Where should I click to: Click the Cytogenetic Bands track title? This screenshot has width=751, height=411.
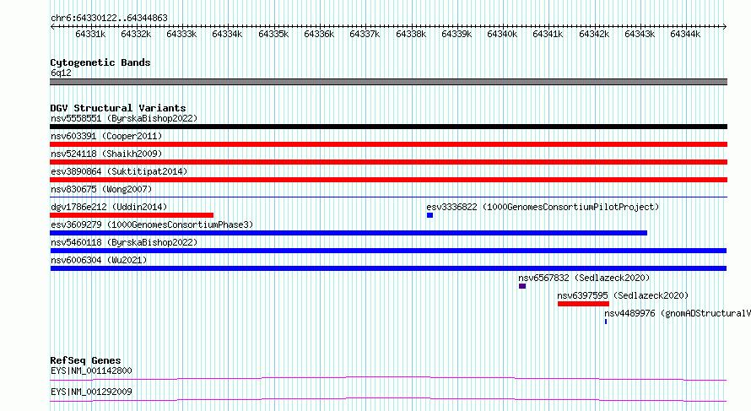pos(100,62)
